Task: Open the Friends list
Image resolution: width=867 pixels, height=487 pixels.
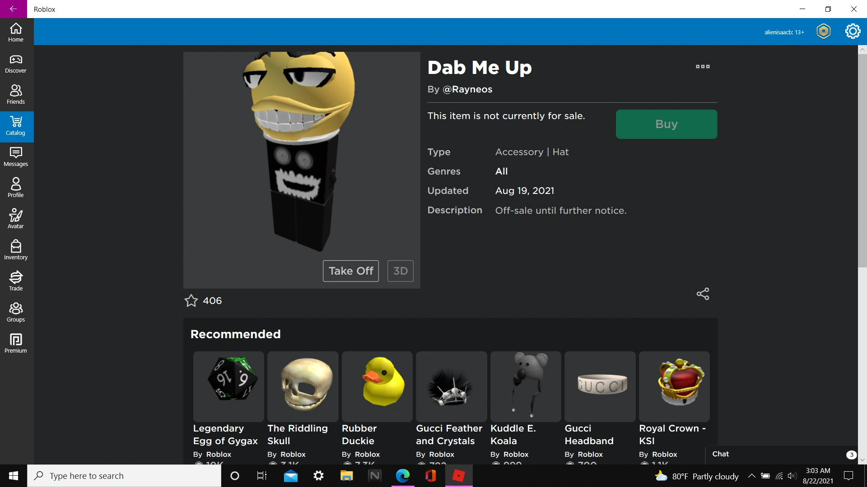Action: tap(16, 94)
